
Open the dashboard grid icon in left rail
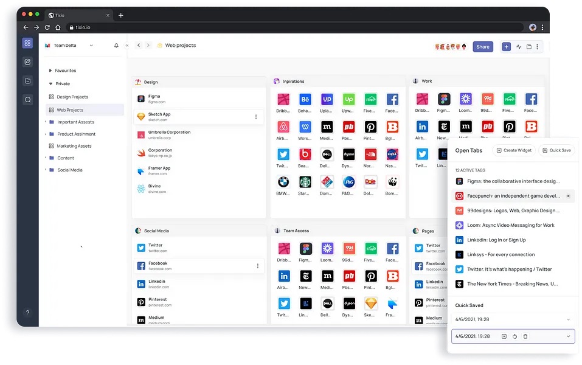tap(27, 43)
